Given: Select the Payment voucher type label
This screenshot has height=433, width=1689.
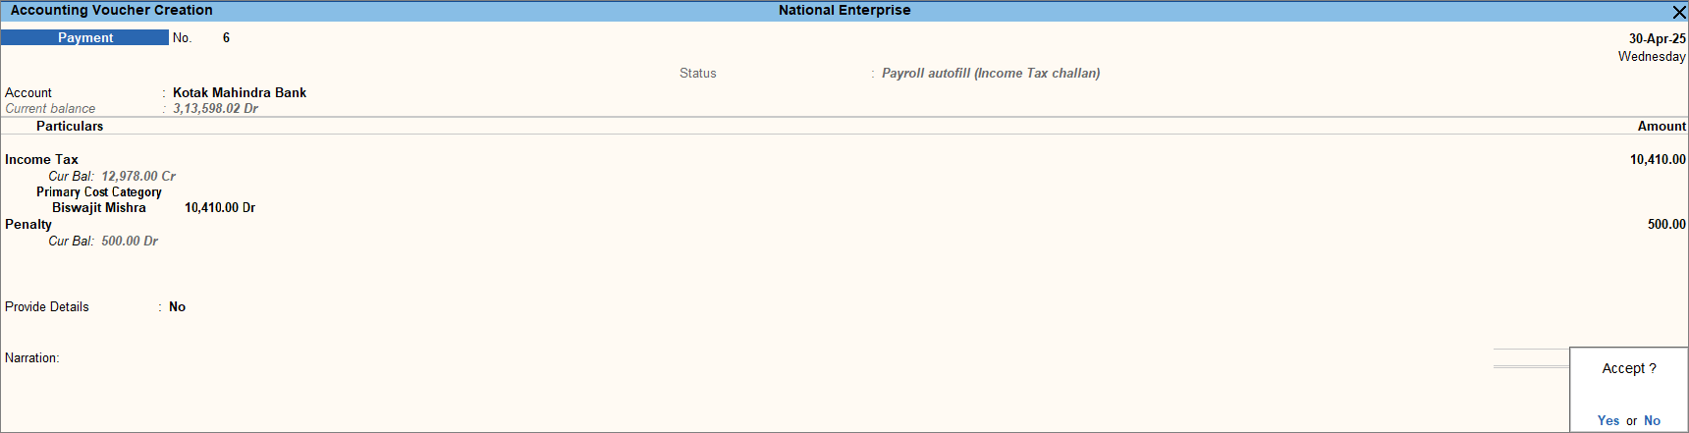Looking at the screenshot, I should pos(85,37).
